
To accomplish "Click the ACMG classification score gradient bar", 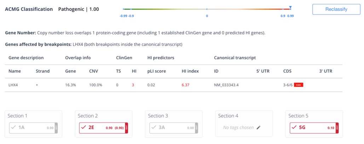I will pos(207,9).
